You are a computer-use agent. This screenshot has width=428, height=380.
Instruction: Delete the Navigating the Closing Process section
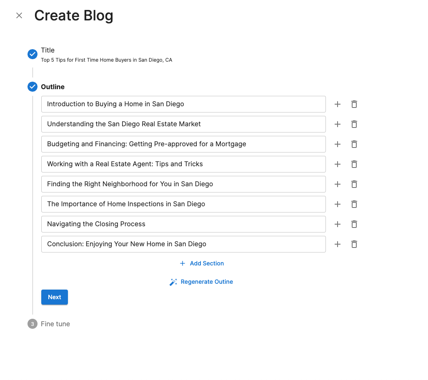pos(354,224)
